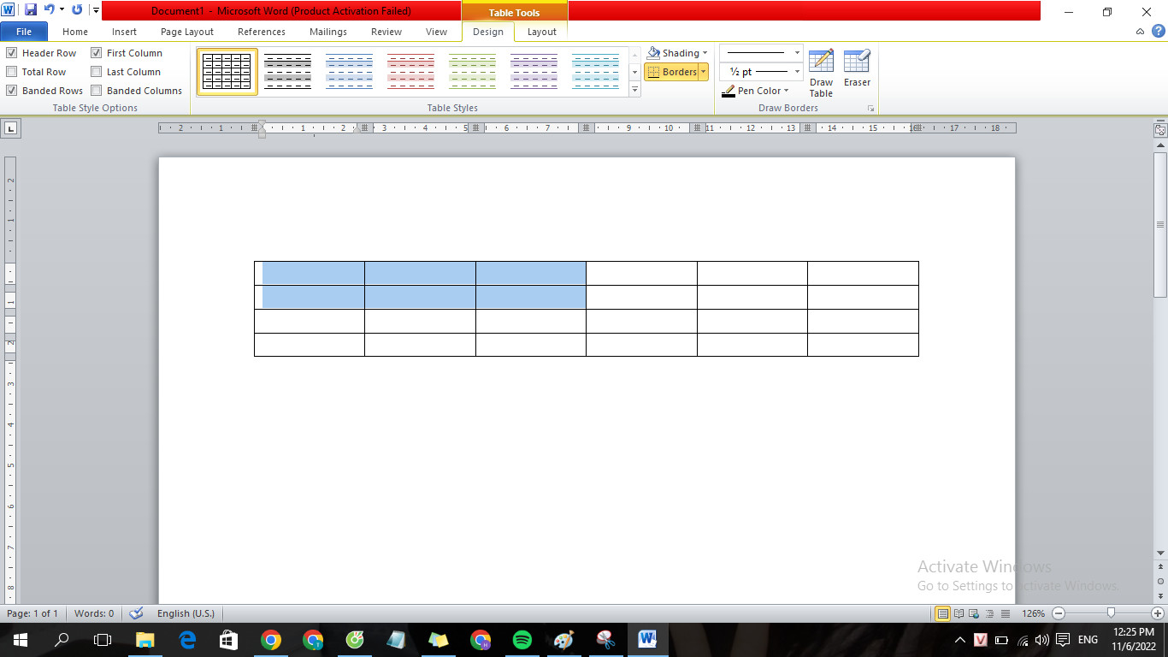Open the References tab
The height and width of the screenshot is (657, 1168).
click(262, 32)
